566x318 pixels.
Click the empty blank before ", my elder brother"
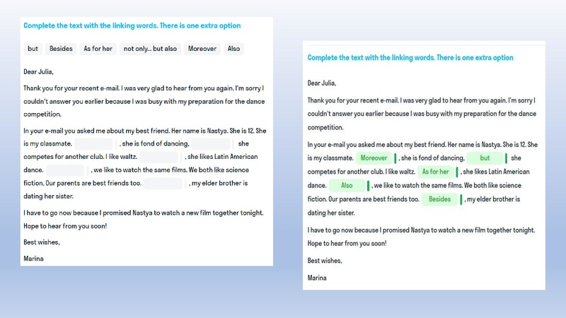[x=163, y=184]
